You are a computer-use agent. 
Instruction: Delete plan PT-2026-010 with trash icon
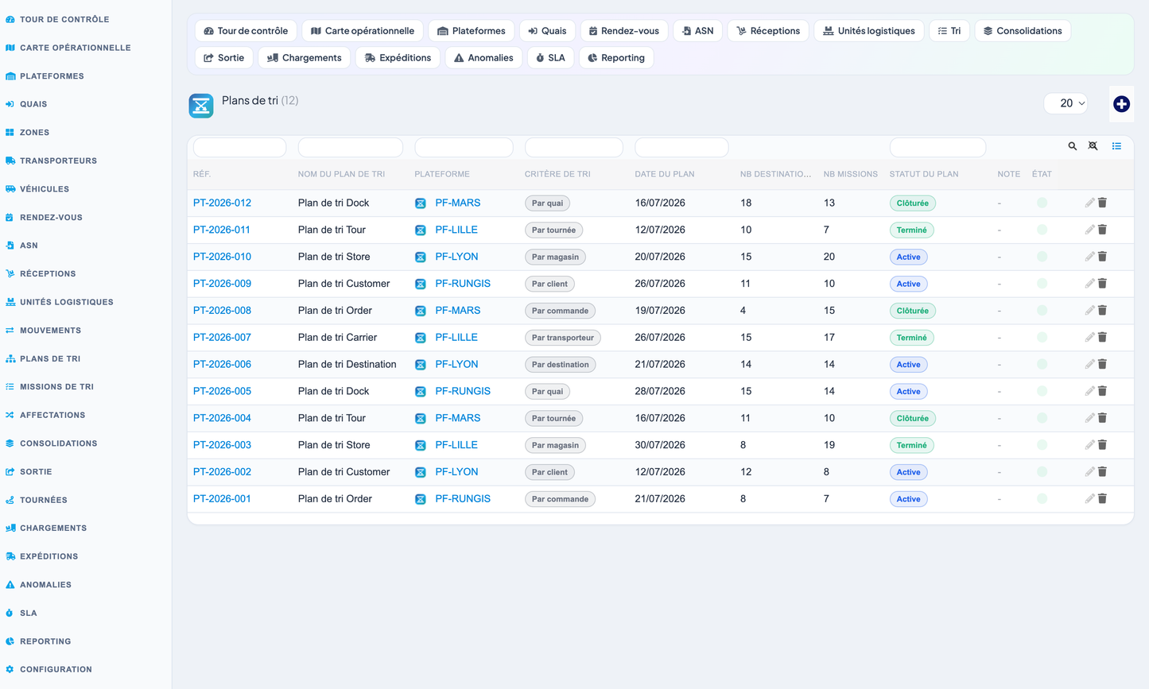pos(1103,257)
